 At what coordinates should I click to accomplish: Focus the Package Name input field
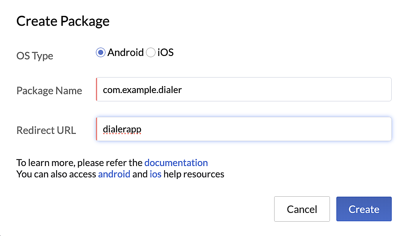(243, 89)
